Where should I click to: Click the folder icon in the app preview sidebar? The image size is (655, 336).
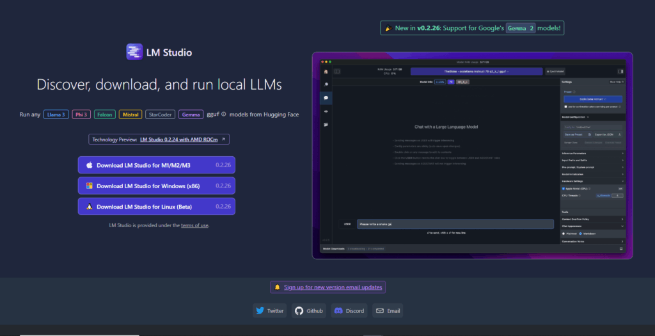(326, 125)
